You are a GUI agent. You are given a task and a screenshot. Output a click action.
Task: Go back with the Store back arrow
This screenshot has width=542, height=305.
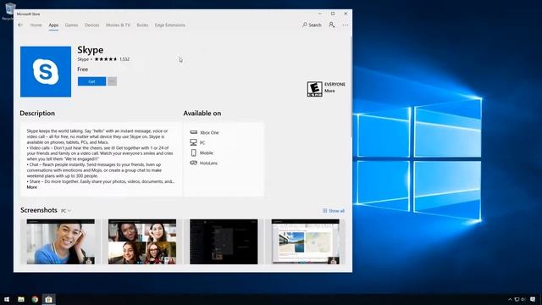click(20, 25)
